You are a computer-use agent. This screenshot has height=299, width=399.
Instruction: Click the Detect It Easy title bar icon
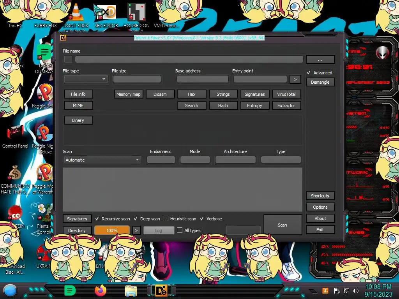[63, 38]
